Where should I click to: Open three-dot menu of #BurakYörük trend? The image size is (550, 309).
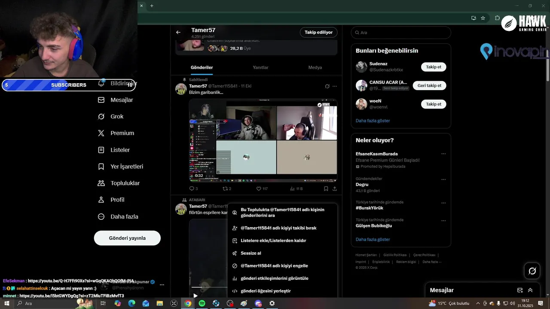(443, 203)
